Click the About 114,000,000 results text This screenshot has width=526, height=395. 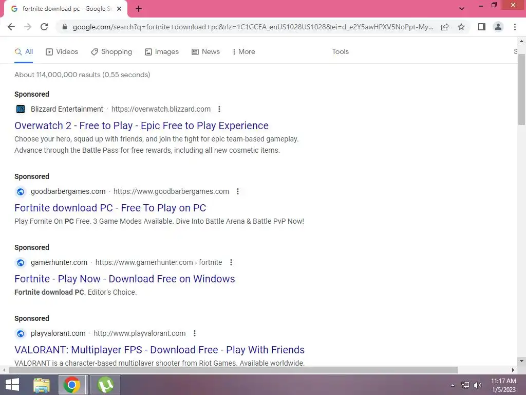[x=82, y=75]
